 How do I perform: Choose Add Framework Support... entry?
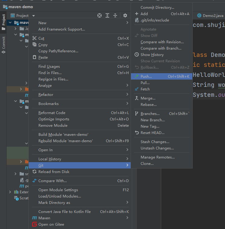[x=80, y=29]
